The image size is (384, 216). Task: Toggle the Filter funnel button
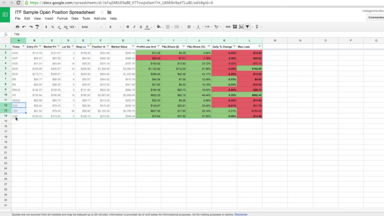[x=247, y=27]
